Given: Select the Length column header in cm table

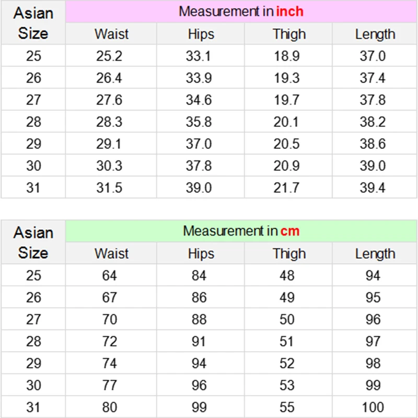Looking at the screenshot, I should 375,253.
